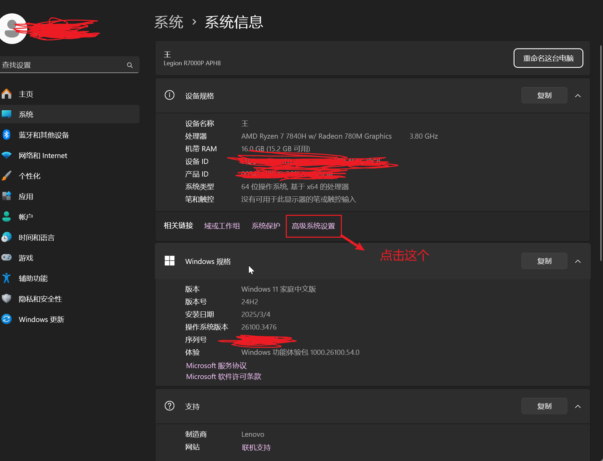This screenshot has height=461, width=603.
Task: Click OS build 26100.3476 text
Action: (x=259, y=327)
